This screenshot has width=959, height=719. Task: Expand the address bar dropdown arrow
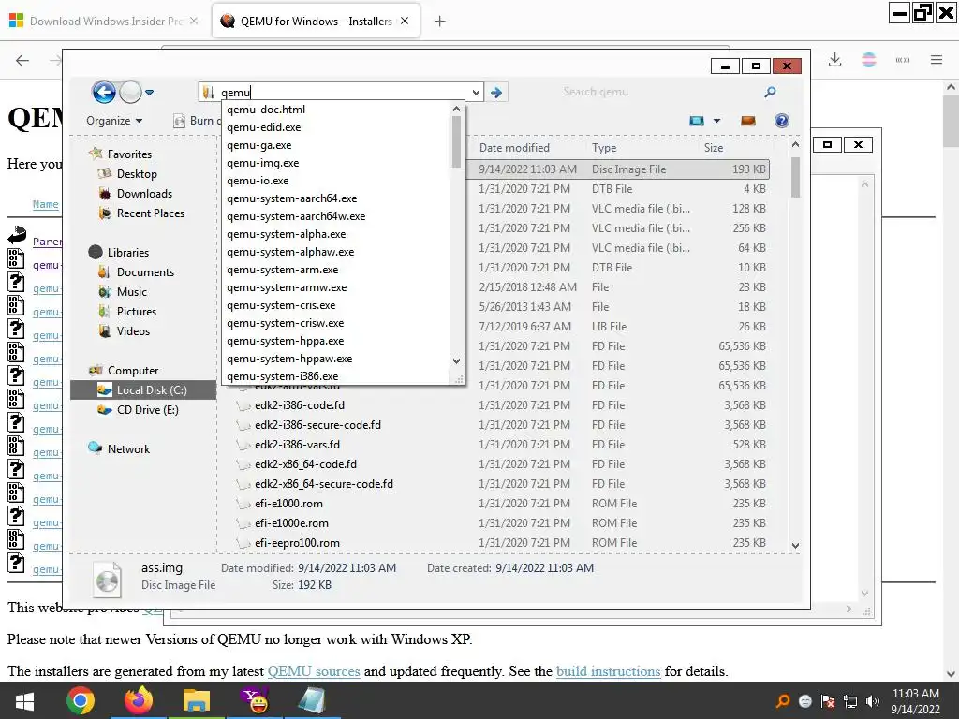coord(476,93)
